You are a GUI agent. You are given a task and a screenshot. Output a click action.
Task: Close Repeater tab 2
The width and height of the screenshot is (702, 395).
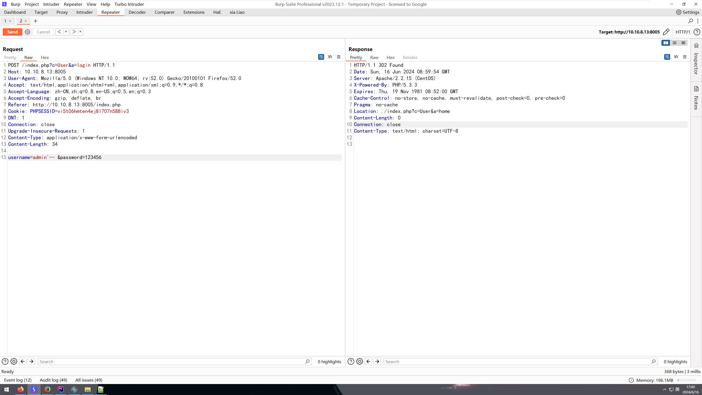pyautogui.click(x=26, y=21)
